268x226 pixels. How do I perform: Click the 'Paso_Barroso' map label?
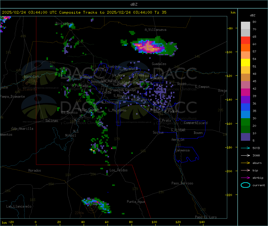coord(182,183)
